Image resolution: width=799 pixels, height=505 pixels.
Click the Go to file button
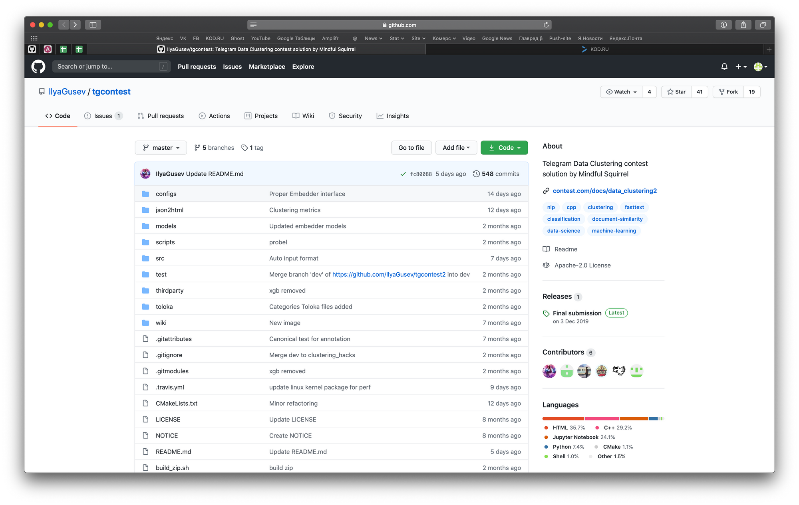[411, 148]
